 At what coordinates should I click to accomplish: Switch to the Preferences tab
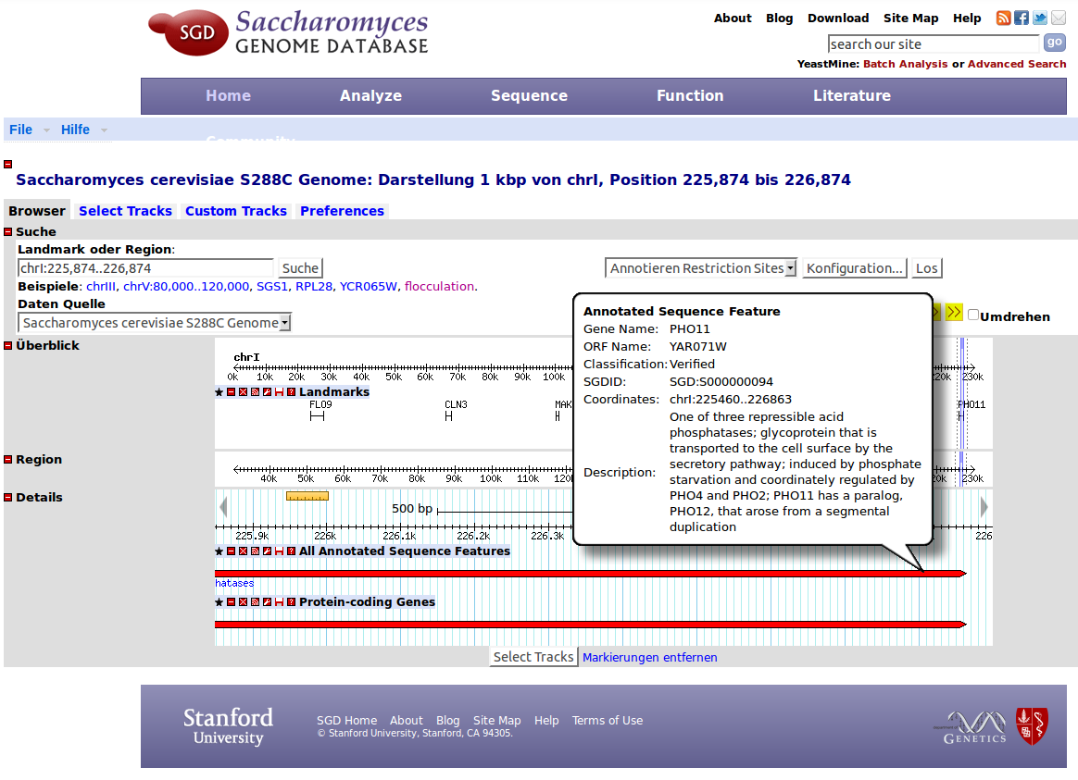[x=342, y=211]
